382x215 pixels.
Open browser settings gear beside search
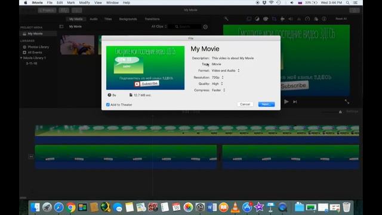pyautogui.click(x=205, y=27)
